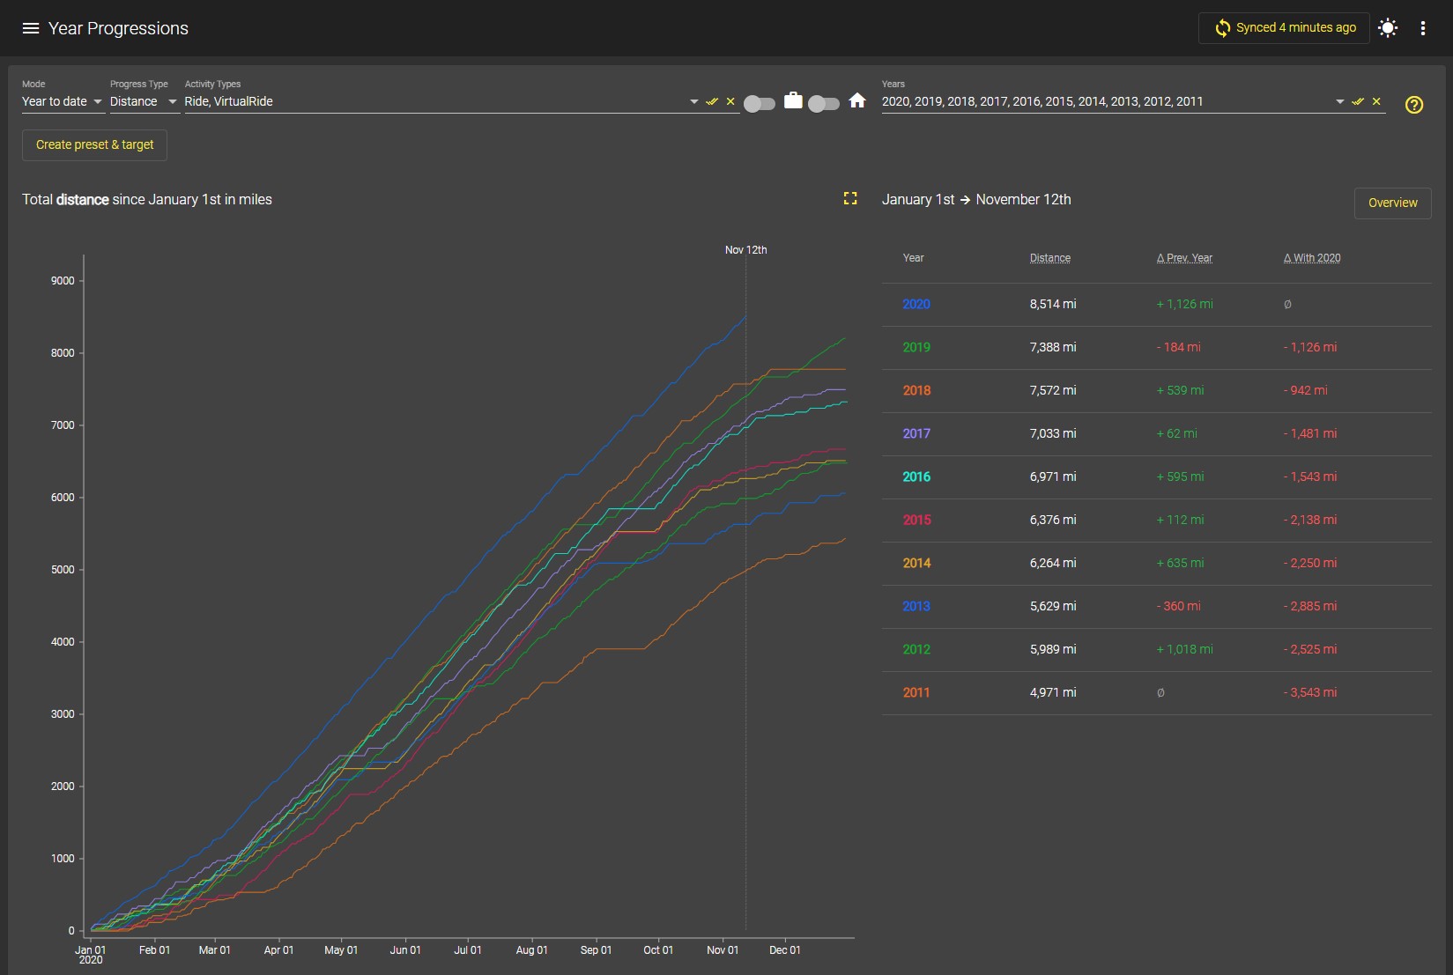Image resolution: width=1453 pixels, height=975 pixels.
Task: Open the Progress Type Distance dropdown
Action: pos(144,101)
